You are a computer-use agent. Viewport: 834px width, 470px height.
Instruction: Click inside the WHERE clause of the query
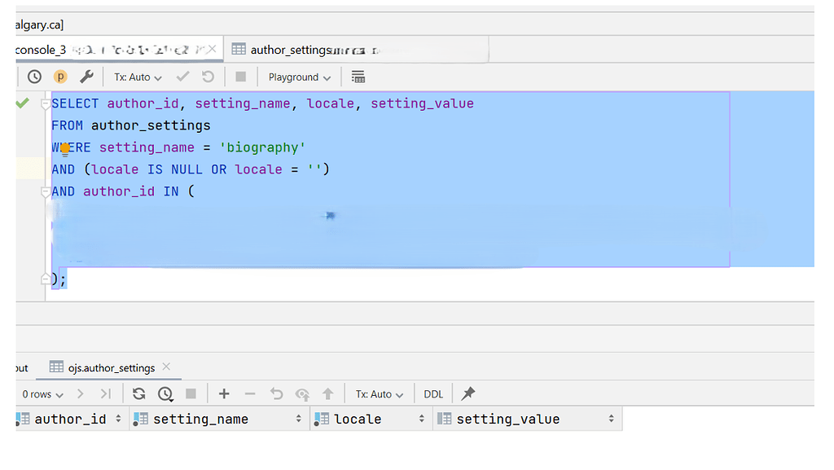click(x=163, y=147)
